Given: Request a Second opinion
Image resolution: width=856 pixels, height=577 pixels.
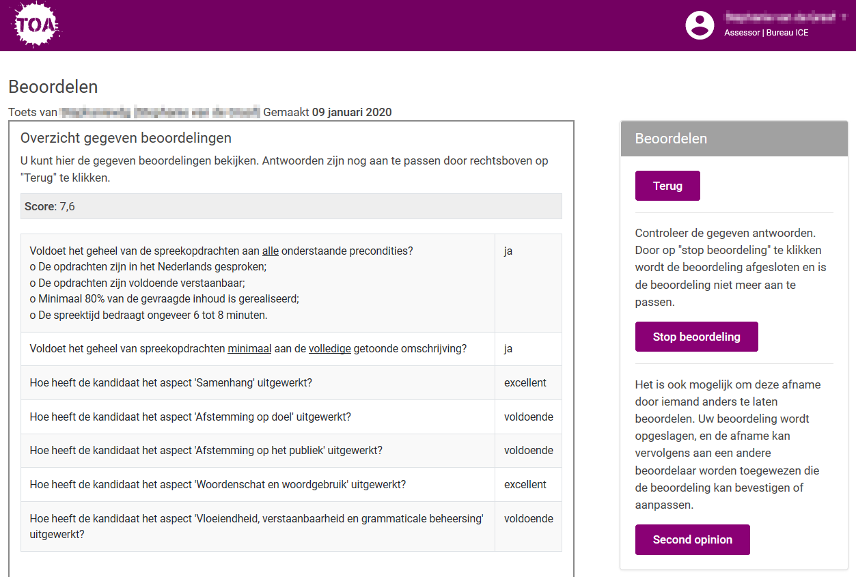Looking at the screenshot, I should point(692,539).
